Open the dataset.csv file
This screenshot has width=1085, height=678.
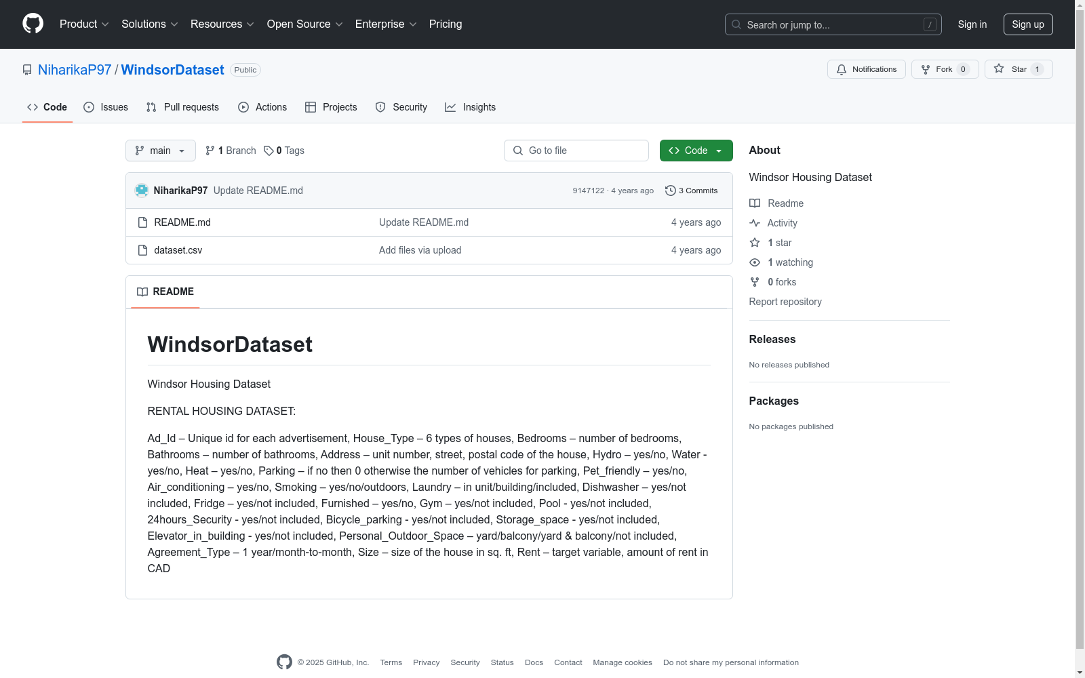tap(178, 250)
